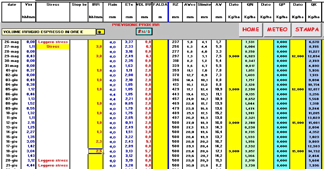This screenshot has width=324, height=169.
Task: Select the 15,000 Dato cell for 12-giu
Action: [298, 123]
